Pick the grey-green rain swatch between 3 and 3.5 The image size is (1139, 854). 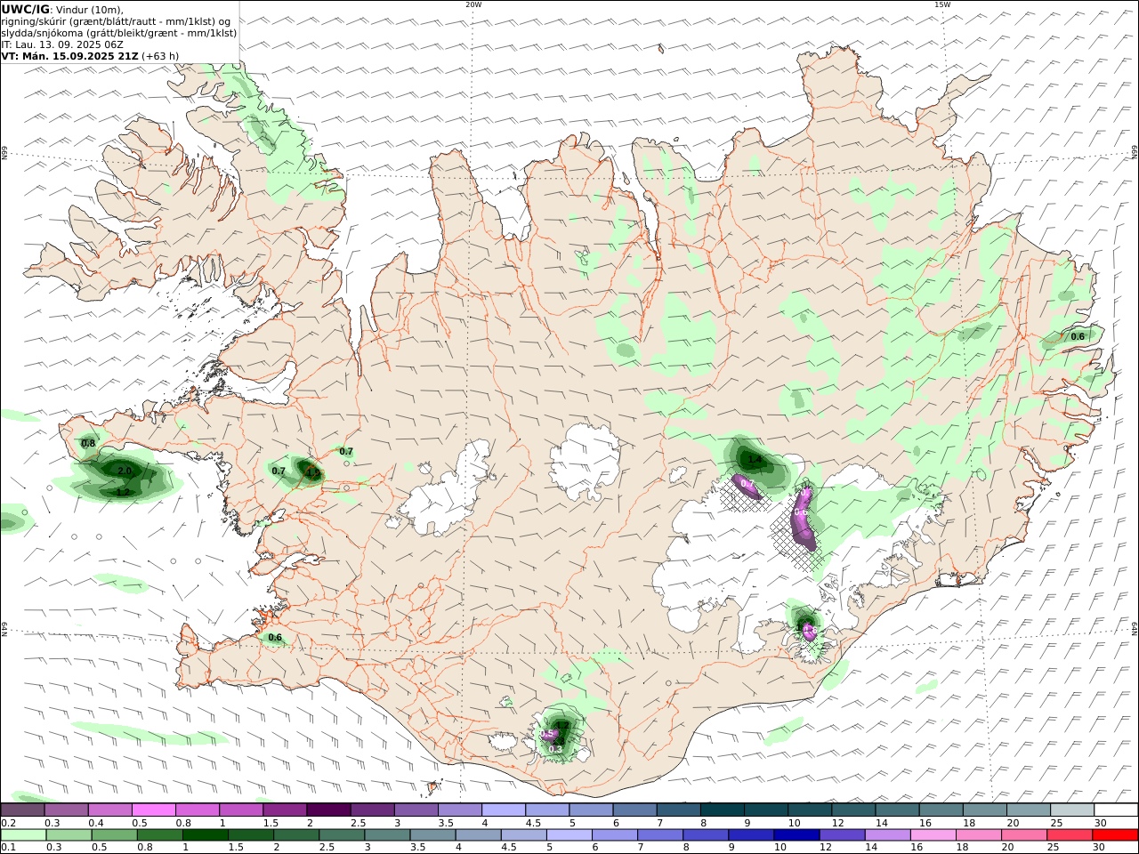point(387,835)
